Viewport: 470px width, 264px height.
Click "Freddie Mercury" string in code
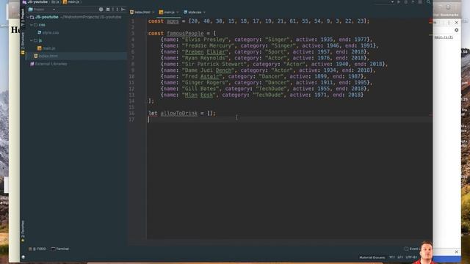click(208, 45)
